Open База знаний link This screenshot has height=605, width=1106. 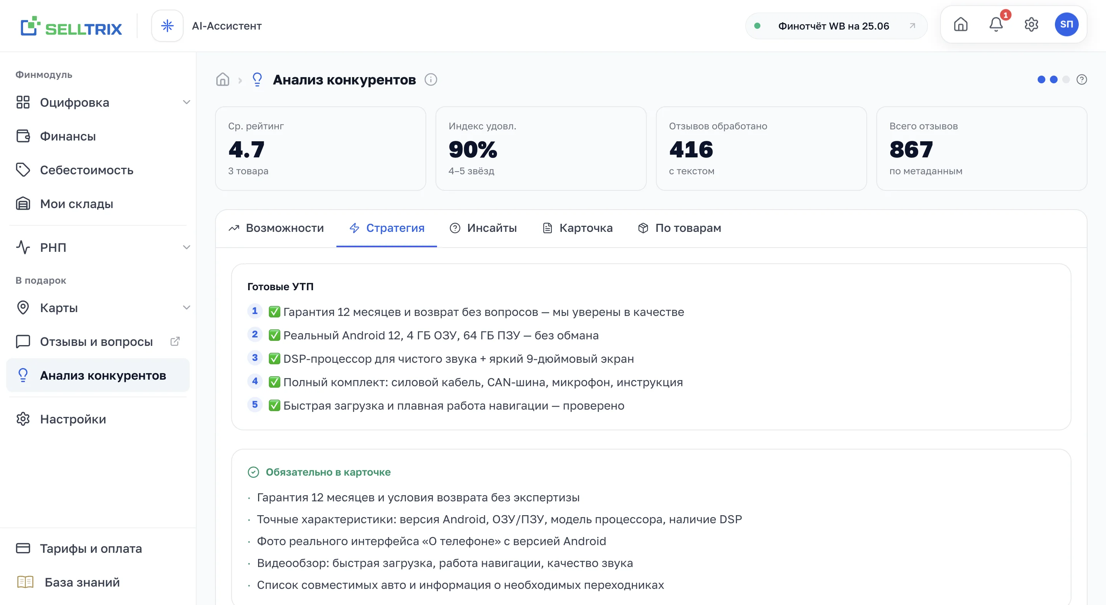pyautogui.click(x=98, y=582)
